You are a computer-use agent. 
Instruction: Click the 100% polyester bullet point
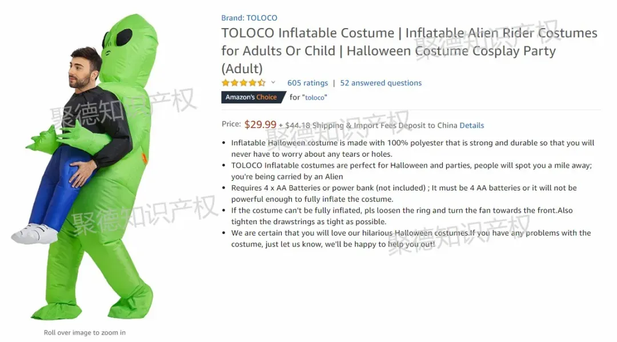click(x=412, y=148)
